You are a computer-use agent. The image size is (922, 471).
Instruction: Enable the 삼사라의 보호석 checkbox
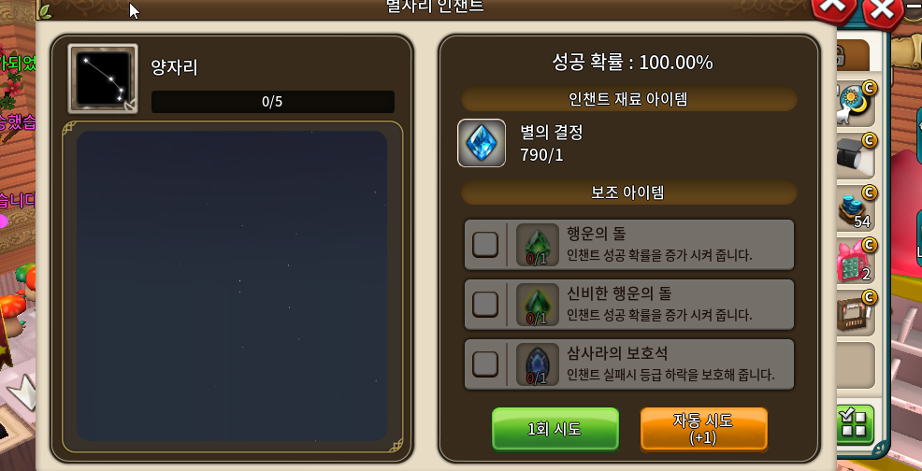tap(485, 364)
